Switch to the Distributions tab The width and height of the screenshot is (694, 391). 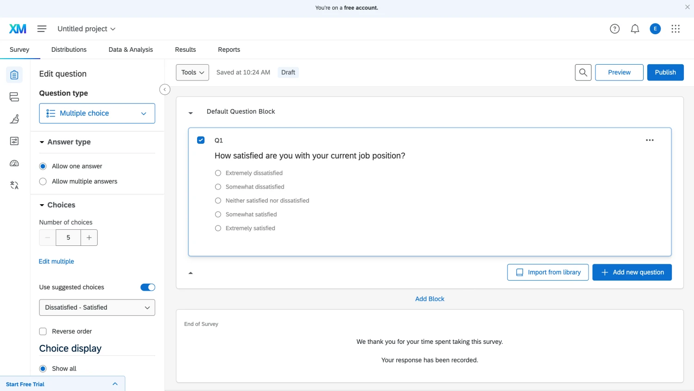click(69, 49)
